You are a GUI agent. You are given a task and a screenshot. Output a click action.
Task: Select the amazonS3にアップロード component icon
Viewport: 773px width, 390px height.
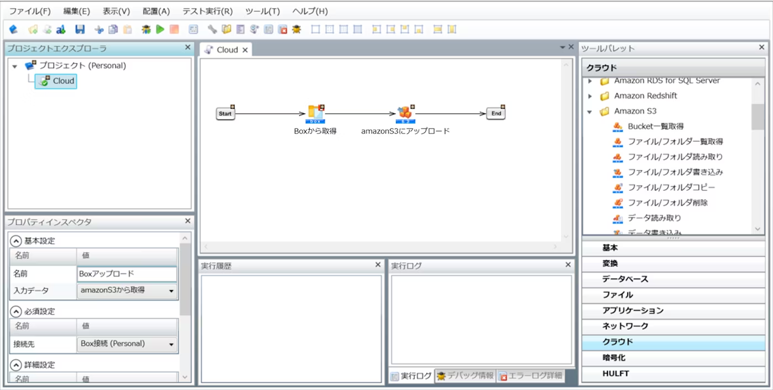click(x=405, y=113)
